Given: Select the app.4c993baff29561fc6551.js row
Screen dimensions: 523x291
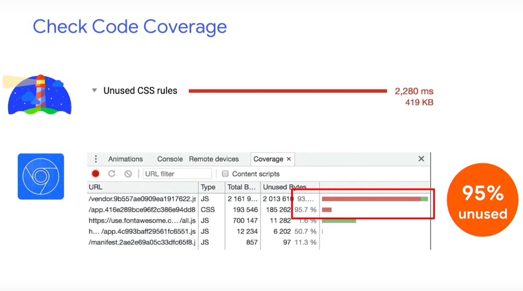Looking at the screenshot, I should 258,231.
